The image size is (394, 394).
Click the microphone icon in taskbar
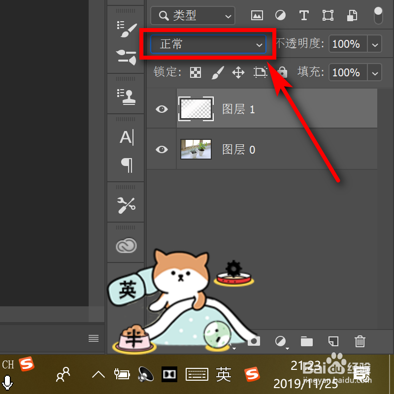pos(7,383)
